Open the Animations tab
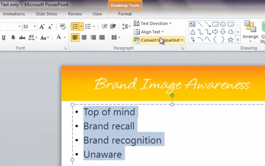Screen dimensions: 265x166 14,14
